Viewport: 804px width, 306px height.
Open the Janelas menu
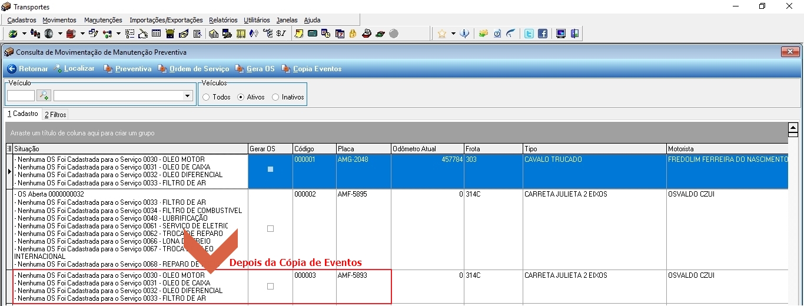coord(287,20)
